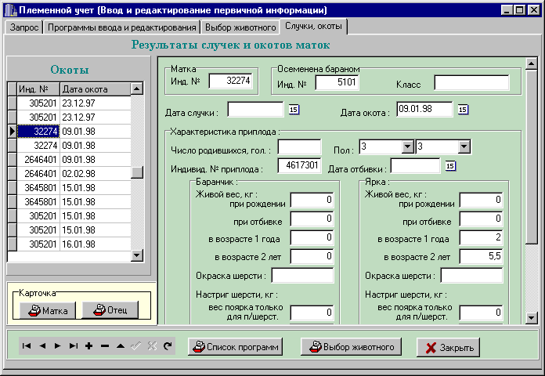Viewport: 545px width, 376px height.
Task: Expand the second Пол dropdown
Action: pos(464,146)
